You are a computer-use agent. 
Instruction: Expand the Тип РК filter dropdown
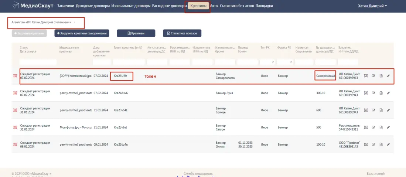(266, 62)
